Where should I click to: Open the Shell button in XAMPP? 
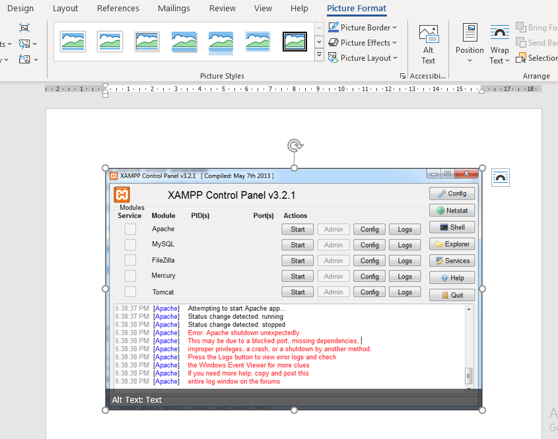(x=452, y=227)
